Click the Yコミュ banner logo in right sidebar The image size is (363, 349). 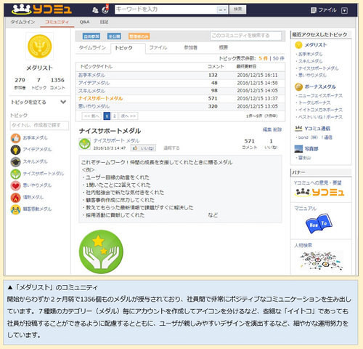tap(319, 193)
